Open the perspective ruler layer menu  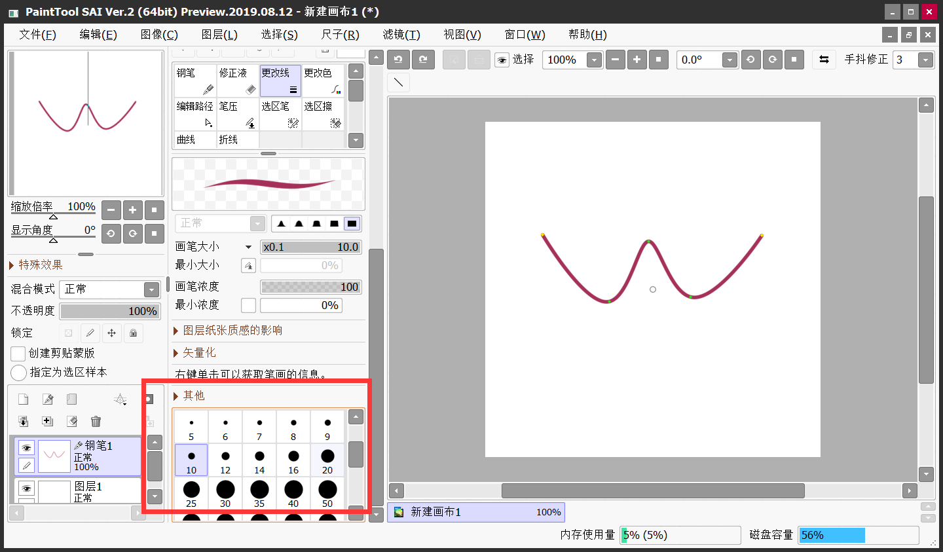pyautogui.click(x=120, y=399)
